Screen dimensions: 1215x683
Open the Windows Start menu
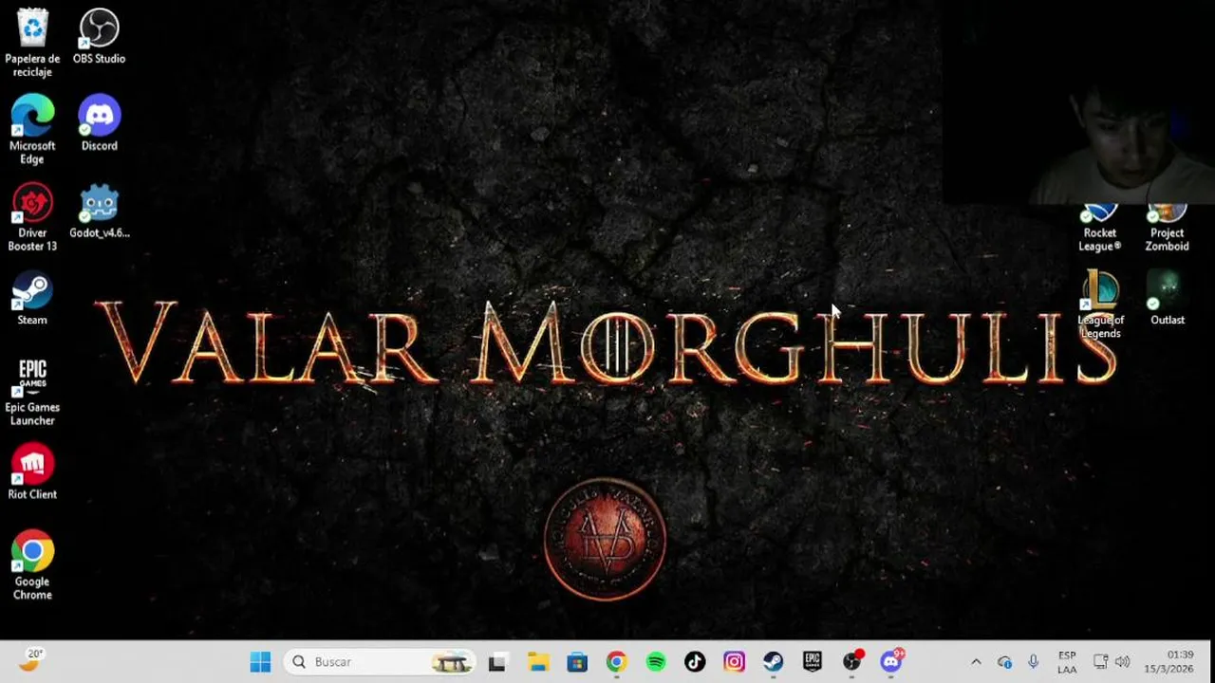click(260, 661)
